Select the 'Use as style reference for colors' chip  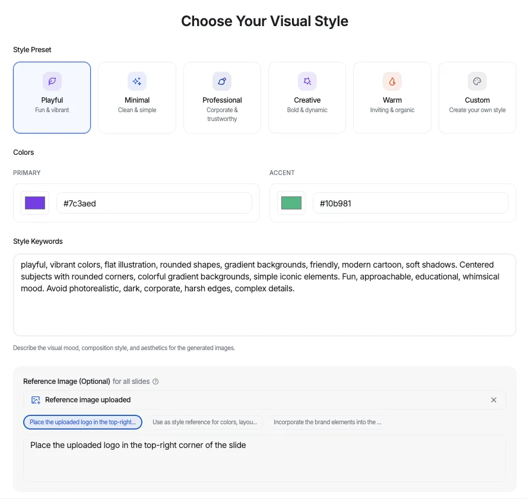[x=205, y=422]
